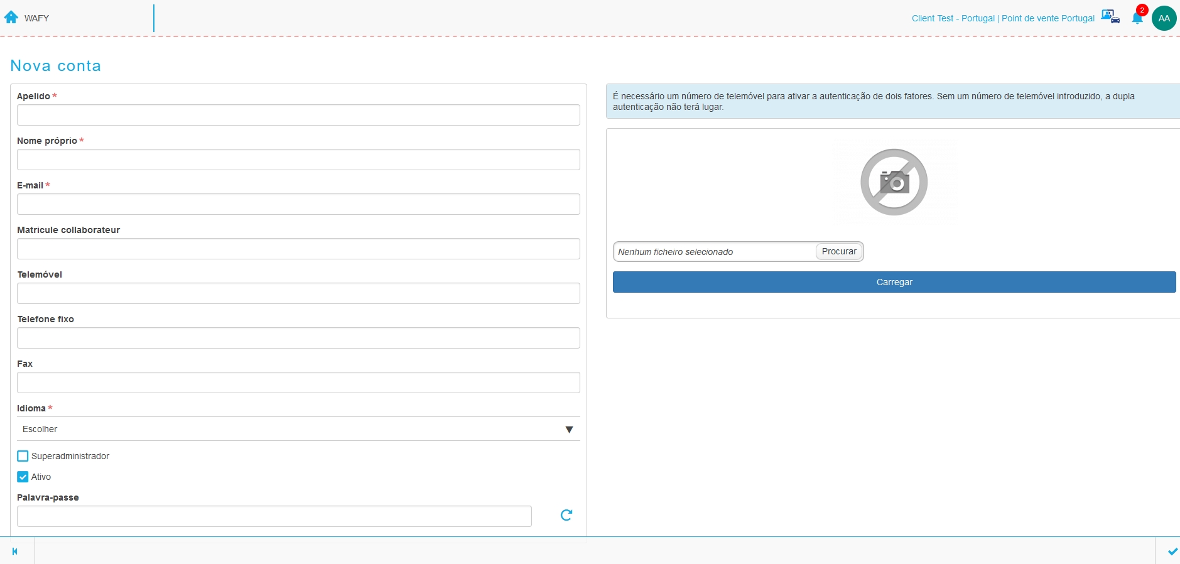Focus the Telemóvel input field
Image resolution: width=1180 pixels, height=564 pixels.
(x=298, y=293)
